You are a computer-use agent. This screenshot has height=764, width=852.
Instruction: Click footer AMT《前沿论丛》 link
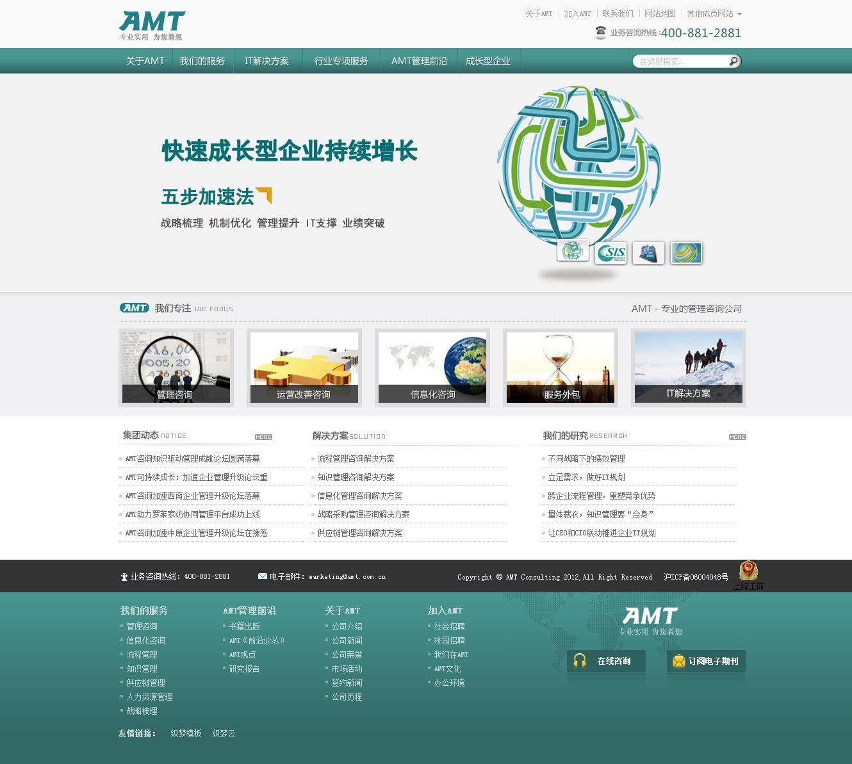tap(257, 640)
